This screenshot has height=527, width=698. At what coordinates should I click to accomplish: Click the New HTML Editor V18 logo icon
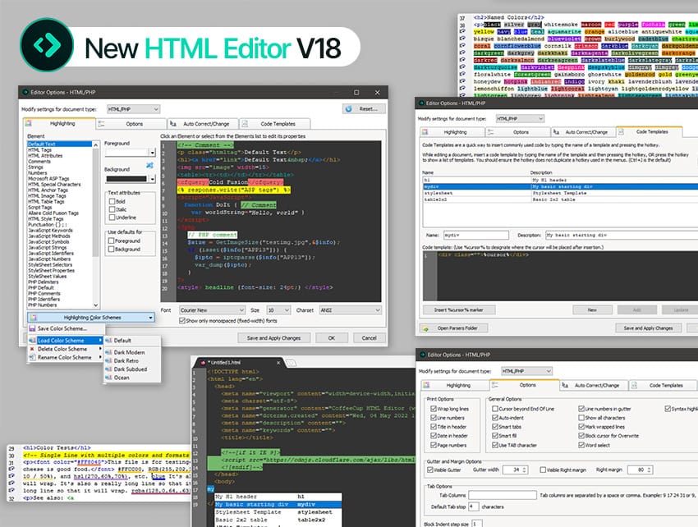pos(47,45)
